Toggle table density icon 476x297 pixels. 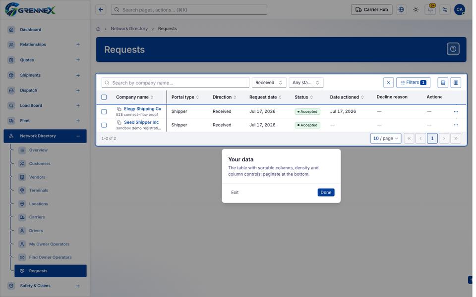tap(443, 83)
